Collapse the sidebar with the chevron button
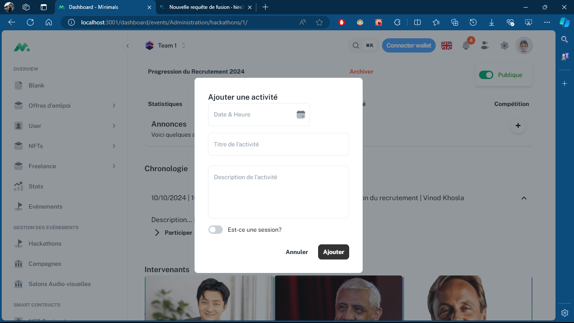This screenshot has width=574, height=323. [128, 45]
